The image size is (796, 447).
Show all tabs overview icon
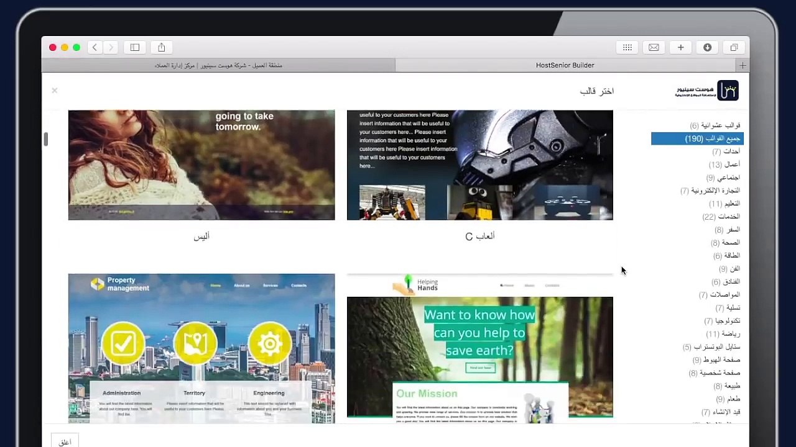734,47
